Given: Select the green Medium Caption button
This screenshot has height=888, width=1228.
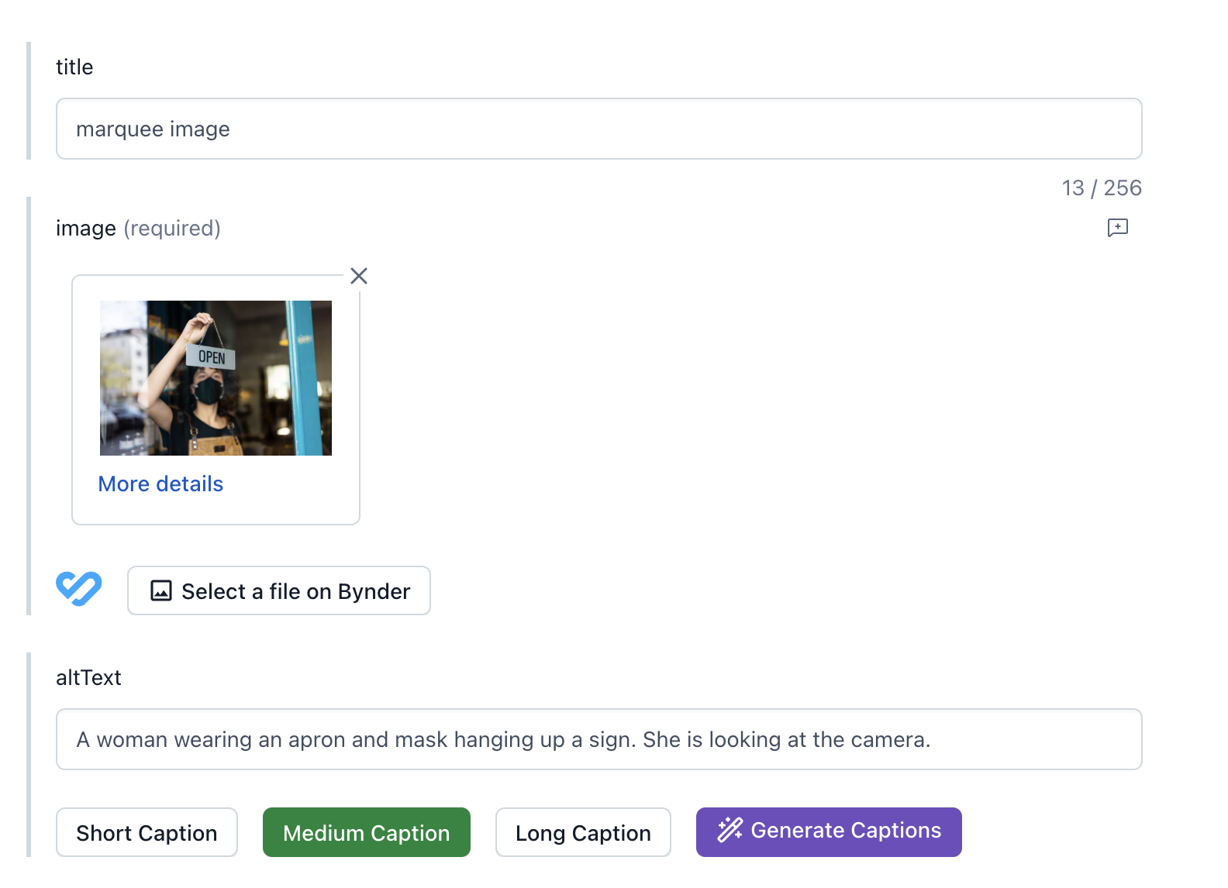Looking at the screenshot, I should 366,833.
